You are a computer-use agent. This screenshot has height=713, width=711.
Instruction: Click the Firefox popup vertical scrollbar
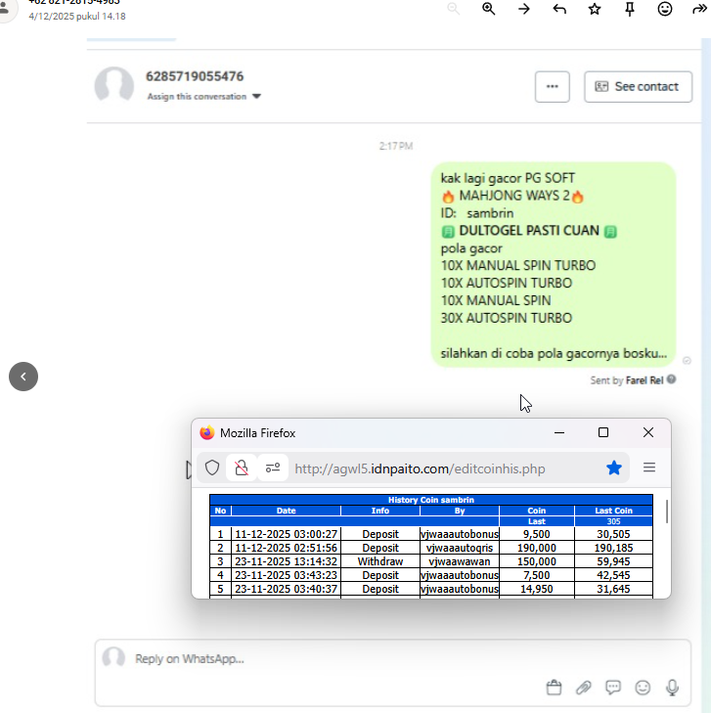coord(667,512)
